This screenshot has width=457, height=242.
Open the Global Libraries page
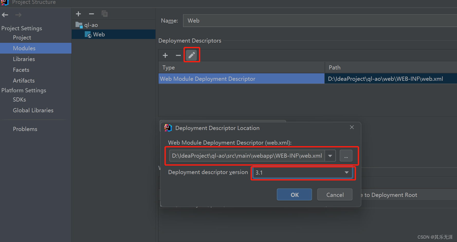point(33,110)
